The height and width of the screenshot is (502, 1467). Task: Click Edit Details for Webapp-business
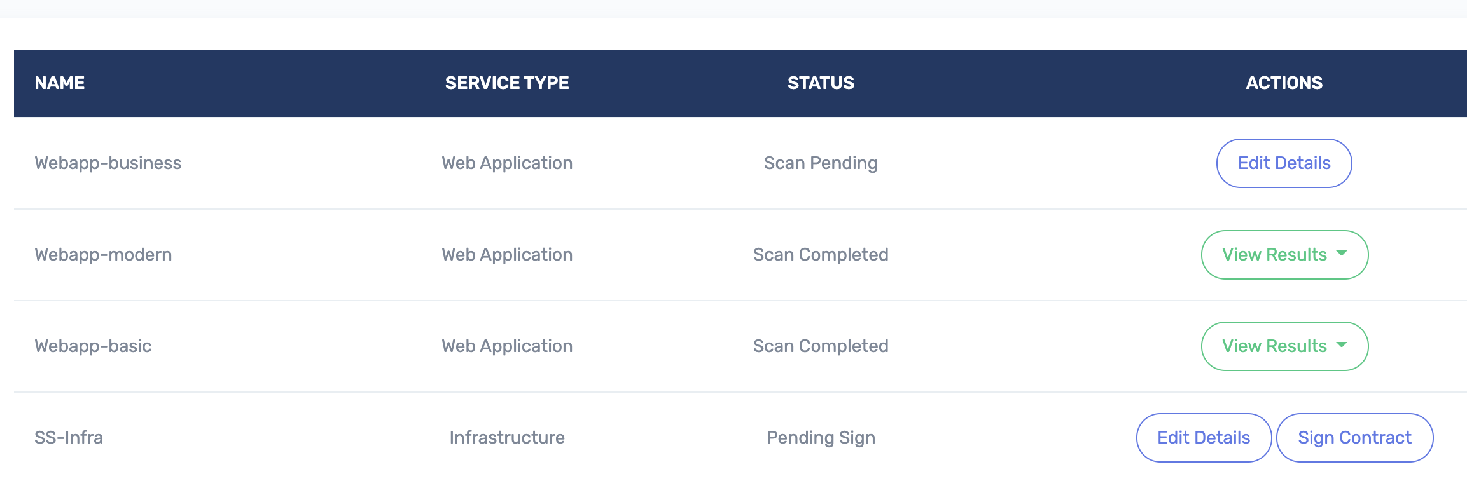click(1284, 163)
